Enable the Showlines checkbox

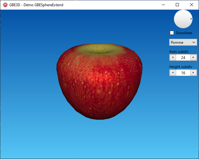click(x=172, y=33)
